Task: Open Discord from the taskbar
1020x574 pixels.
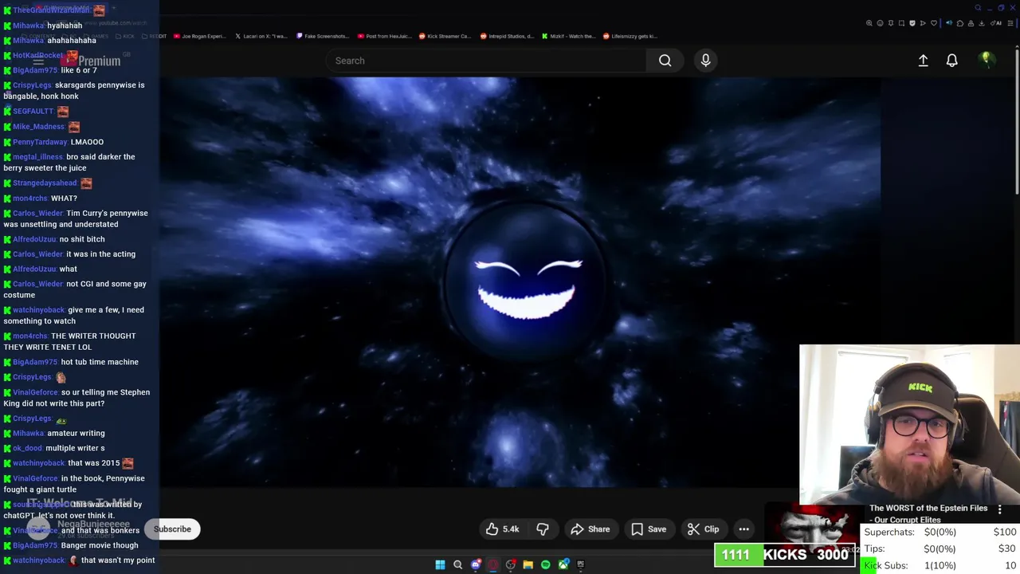Action: point(476,564)
